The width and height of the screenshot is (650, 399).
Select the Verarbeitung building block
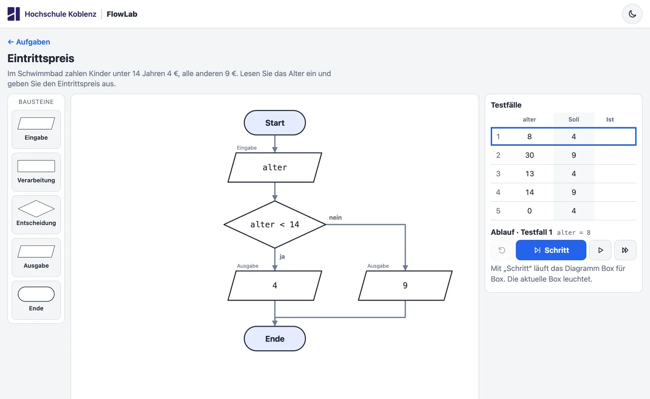[x=36, y=172]
